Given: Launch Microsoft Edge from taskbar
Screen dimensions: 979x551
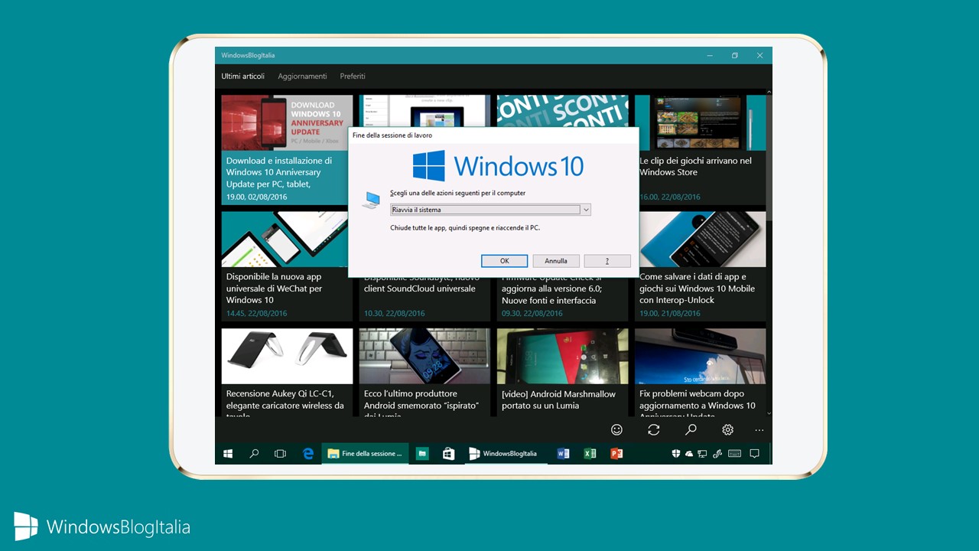Looking at the screenshot, I should [x=308, y=454].
